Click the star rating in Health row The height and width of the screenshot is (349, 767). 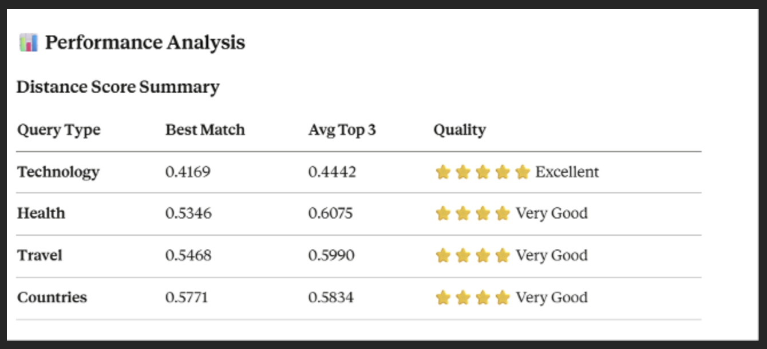472,214
